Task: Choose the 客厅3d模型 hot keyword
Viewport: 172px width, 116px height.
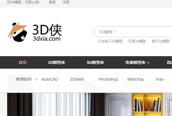Action: coord(161,41)
